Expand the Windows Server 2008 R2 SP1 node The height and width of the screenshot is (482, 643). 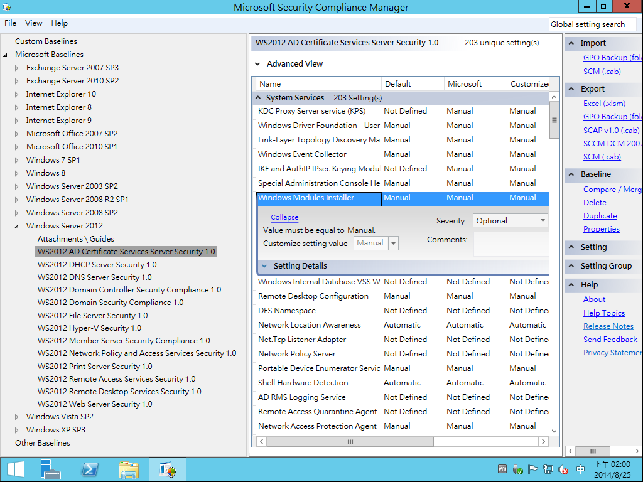coord(16,200)
